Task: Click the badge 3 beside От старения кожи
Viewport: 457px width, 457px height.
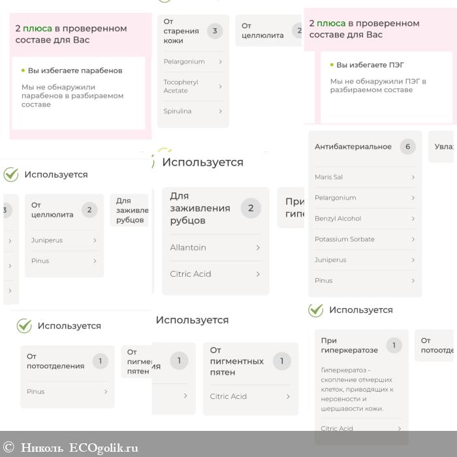Action: coord(214,31)
